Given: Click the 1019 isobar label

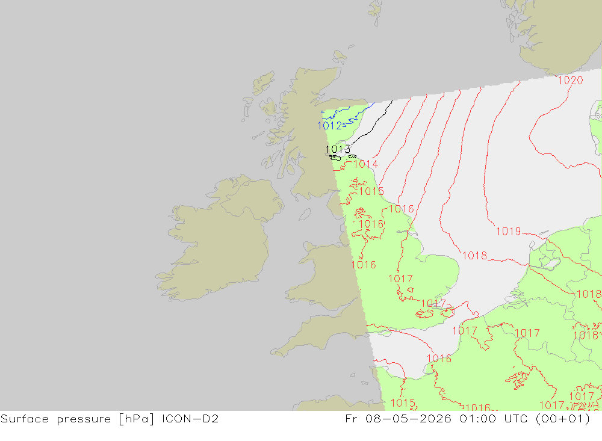Looking at the screenshot, I should pos(508,232).
